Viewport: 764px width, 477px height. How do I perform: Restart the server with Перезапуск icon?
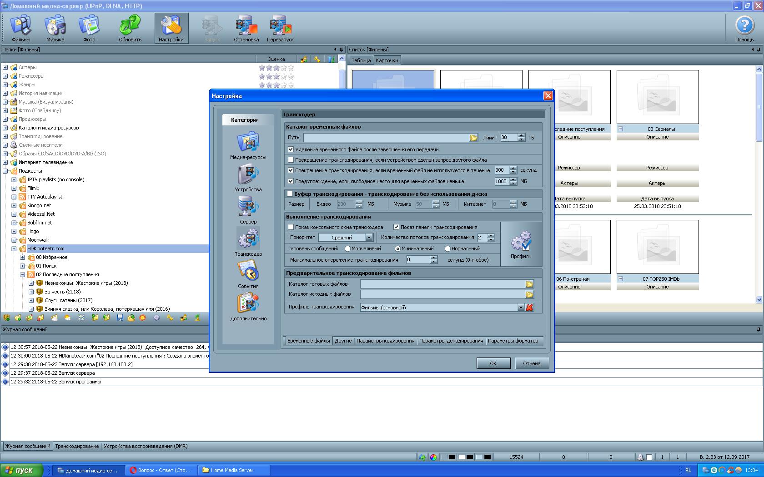[x=280, y=28]
